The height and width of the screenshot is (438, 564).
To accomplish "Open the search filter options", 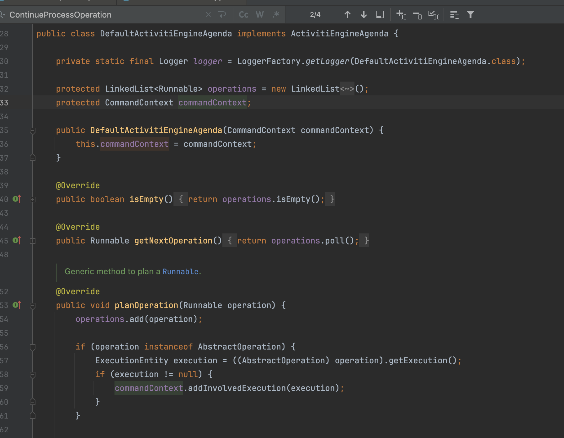I will (470, 15).
